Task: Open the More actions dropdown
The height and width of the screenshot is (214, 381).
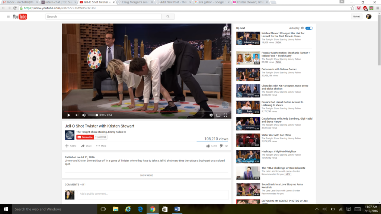Action: coord(101,146)
